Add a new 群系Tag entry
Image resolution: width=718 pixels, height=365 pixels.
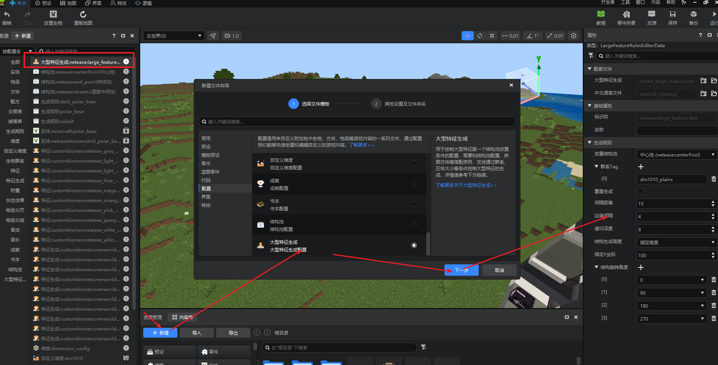tap(641, 167)
